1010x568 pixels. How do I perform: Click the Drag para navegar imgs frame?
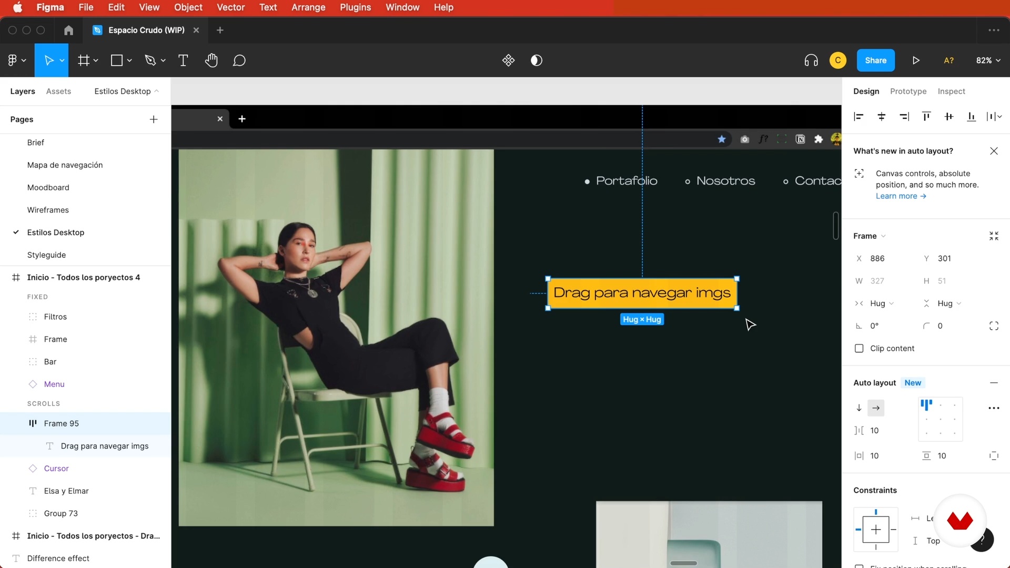(x=642, y=293)
